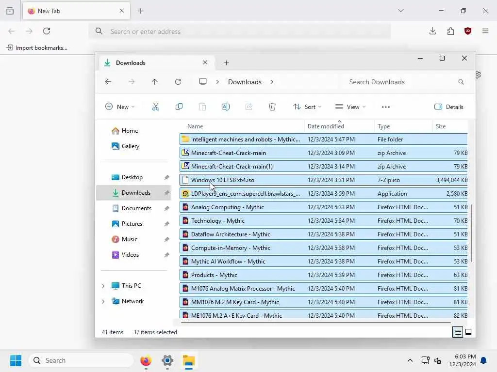Click the Firefox address bar
The image size is (497, 372).
[x=240, y=31]
